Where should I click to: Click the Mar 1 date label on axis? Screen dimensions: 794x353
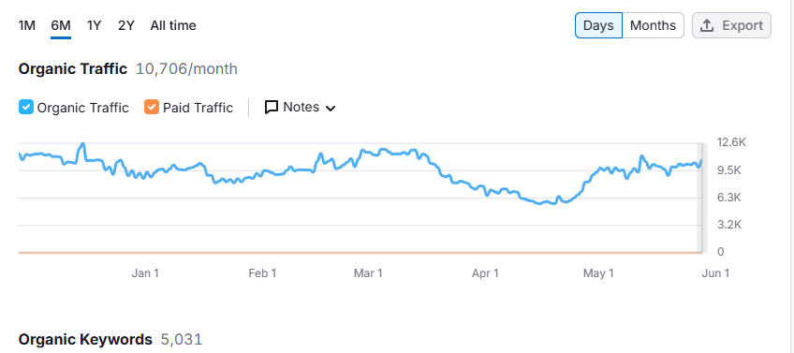tap(368, 273)
